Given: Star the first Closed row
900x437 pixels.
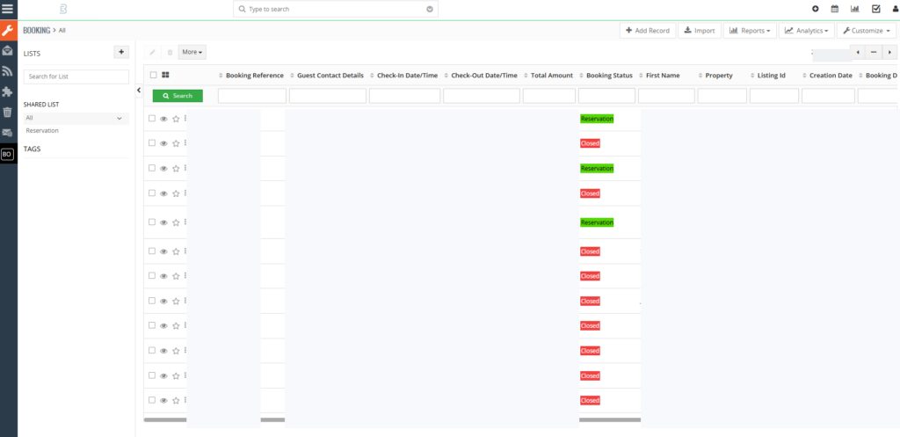Looking at the screenshot, I should [176, 143].
